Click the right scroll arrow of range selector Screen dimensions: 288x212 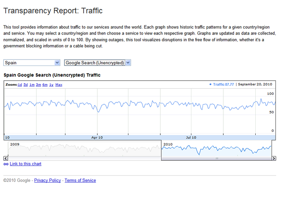point(274,159)
